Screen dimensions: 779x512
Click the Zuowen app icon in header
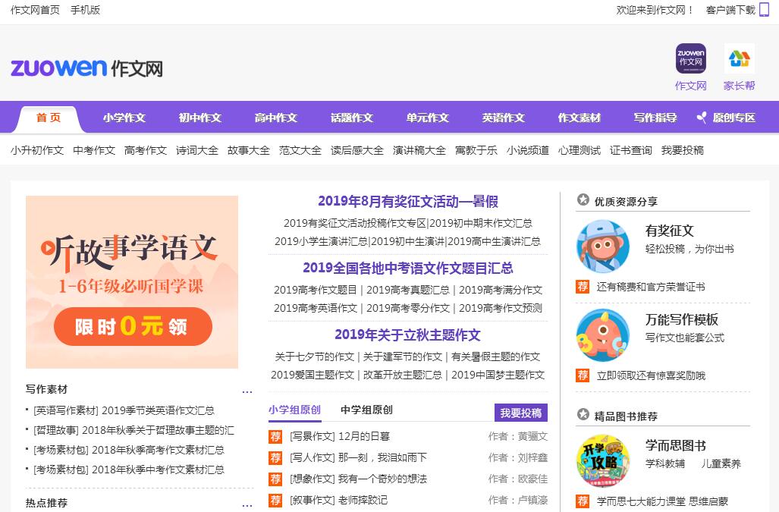click(x=690, y=58)
